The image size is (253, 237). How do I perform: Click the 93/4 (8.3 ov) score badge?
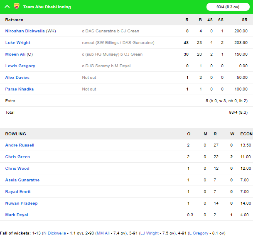(x=228, y=7)
